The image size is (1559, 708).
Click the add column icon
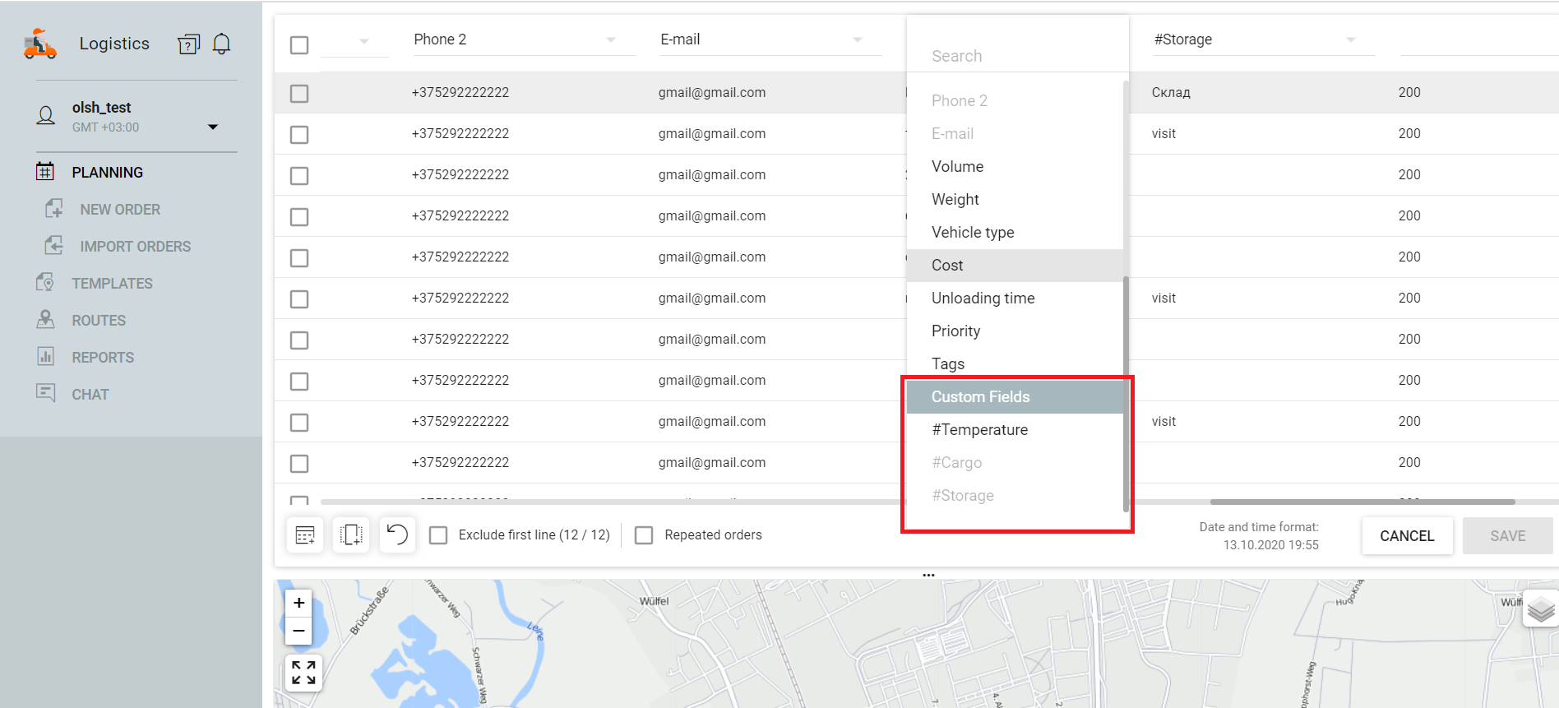(351, 535)
